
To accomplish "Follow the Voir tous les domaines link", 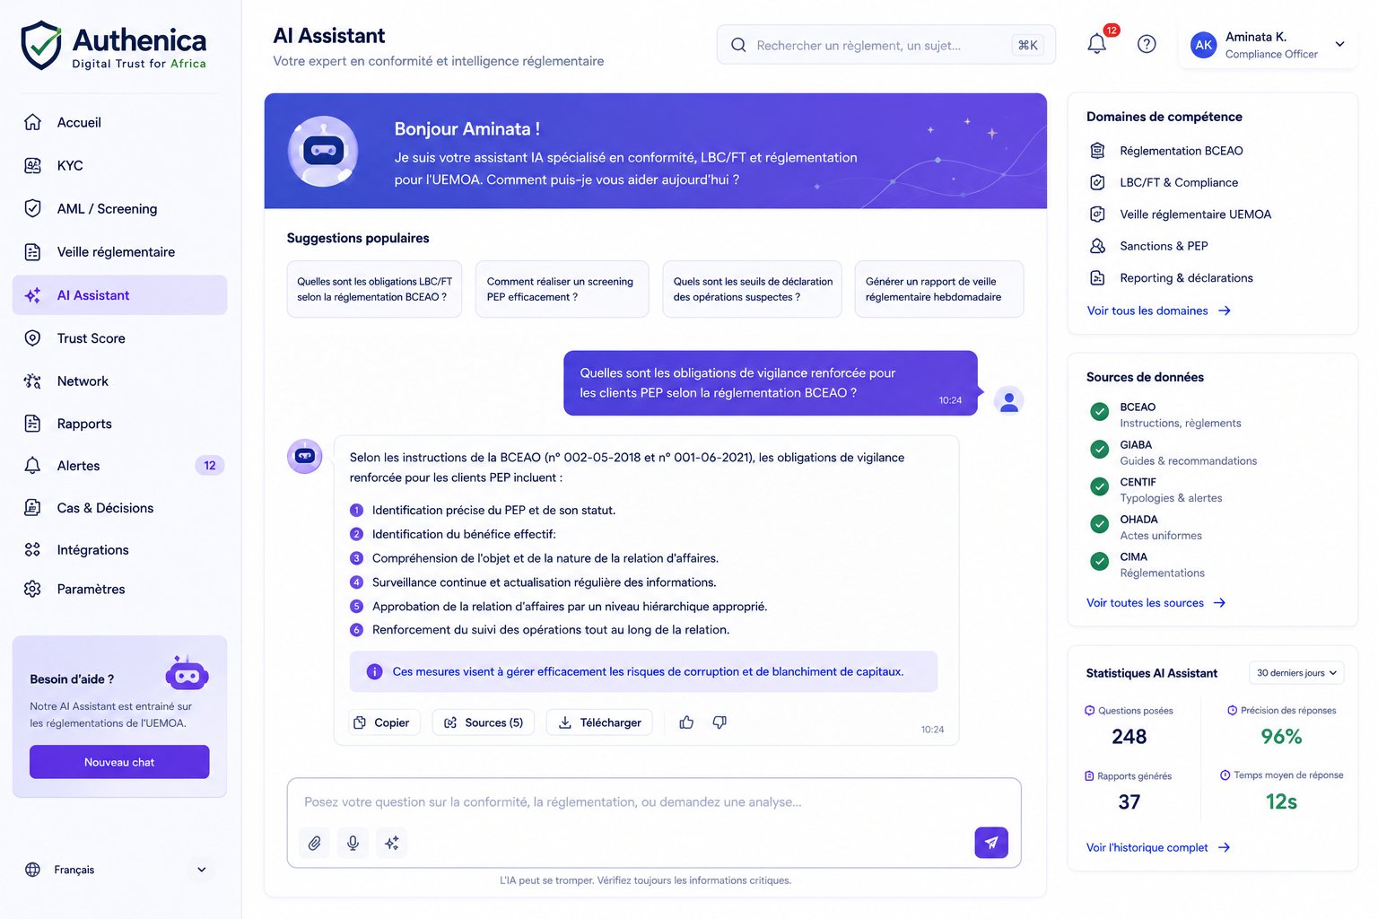I will (x=1158, y=311).
